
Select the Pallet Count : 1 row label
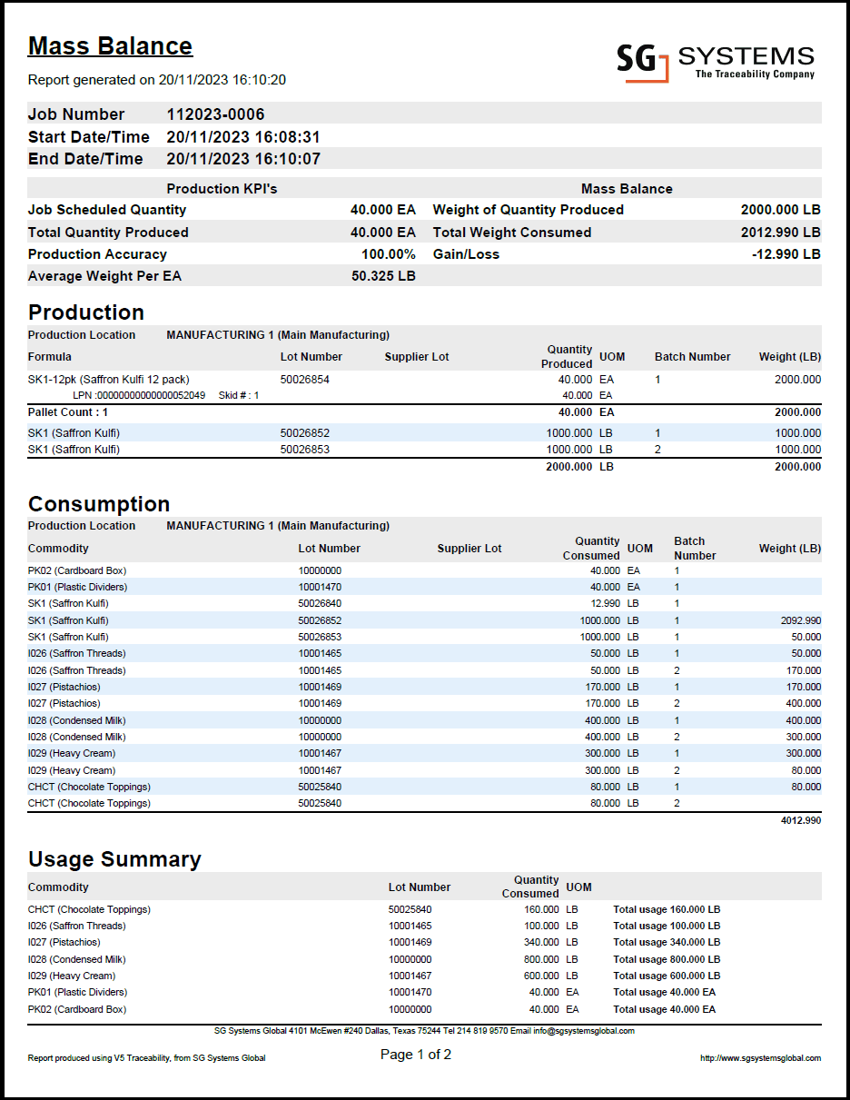68,412
